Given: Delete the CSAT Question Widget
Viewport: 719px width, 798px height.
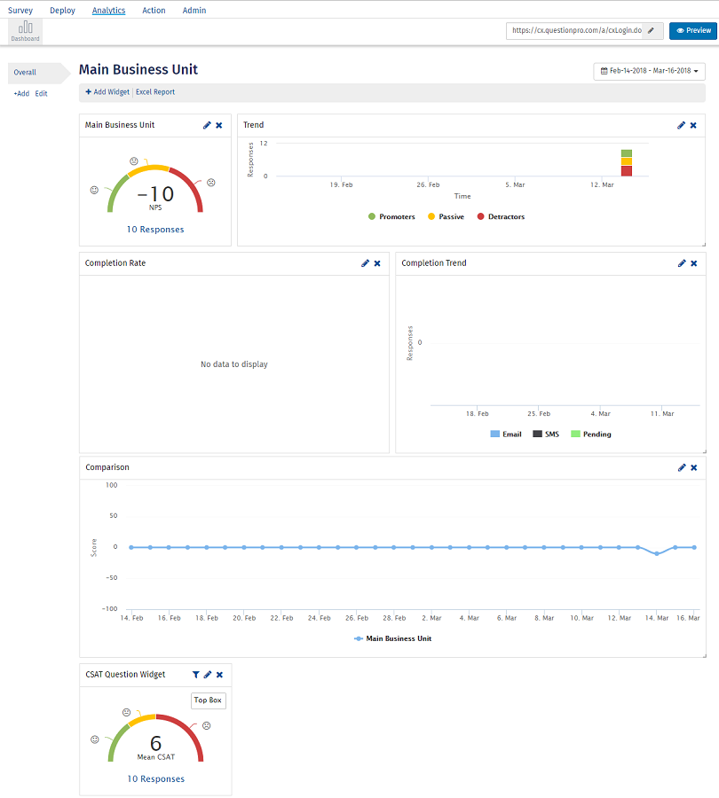Looking at the screenshot, I should tap(219, 675).
